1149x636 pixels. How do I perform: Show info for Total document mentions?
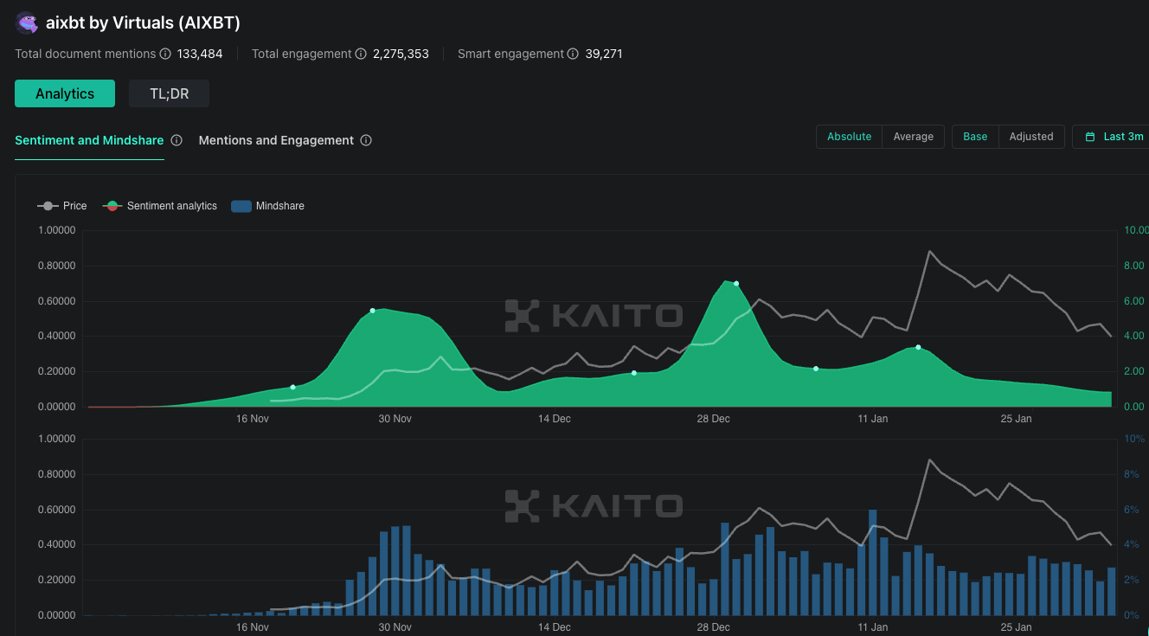165,54
